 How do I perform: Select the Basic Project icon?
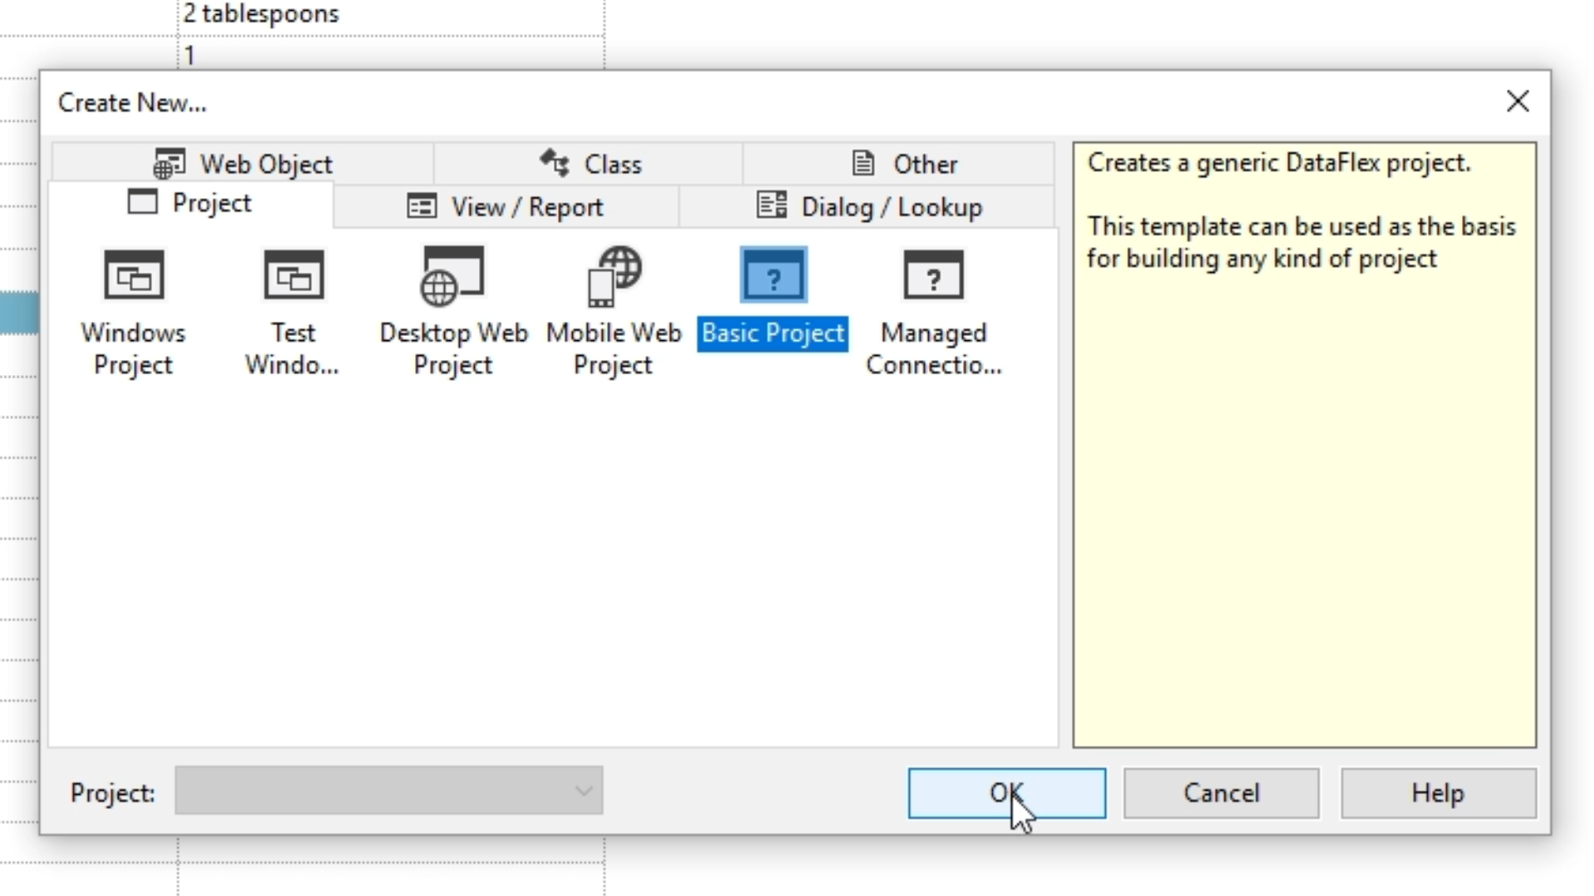pos(773,275)
